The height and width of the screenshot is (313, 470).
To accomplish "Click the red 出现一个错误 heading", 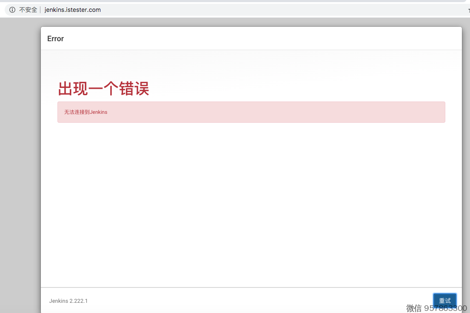I will tap(103, 89).
